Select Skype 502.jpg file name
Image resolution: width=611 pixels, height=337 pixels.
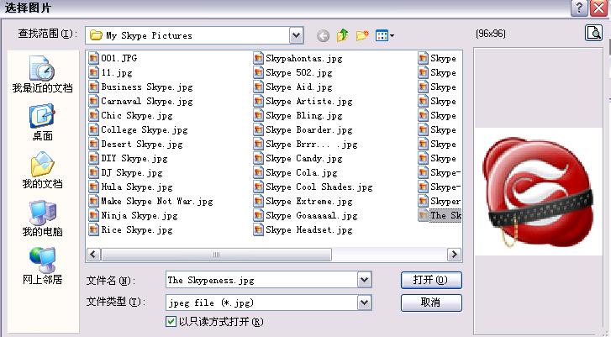(x=299, y=73)
